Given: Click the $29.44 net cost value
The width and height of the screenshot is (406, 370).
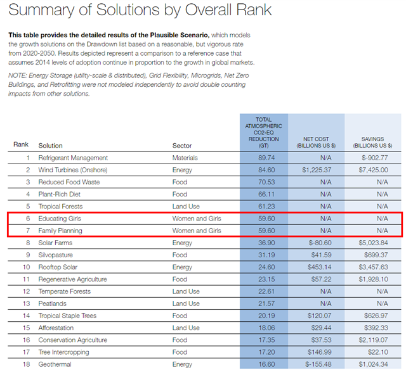Looking at the screenshot, I should pyautogui.click(x=322, y=328).
